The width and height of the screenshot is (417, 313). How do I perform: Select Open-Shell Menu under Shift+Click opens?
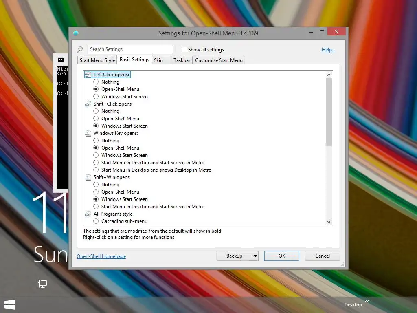[x=96, y=119]
